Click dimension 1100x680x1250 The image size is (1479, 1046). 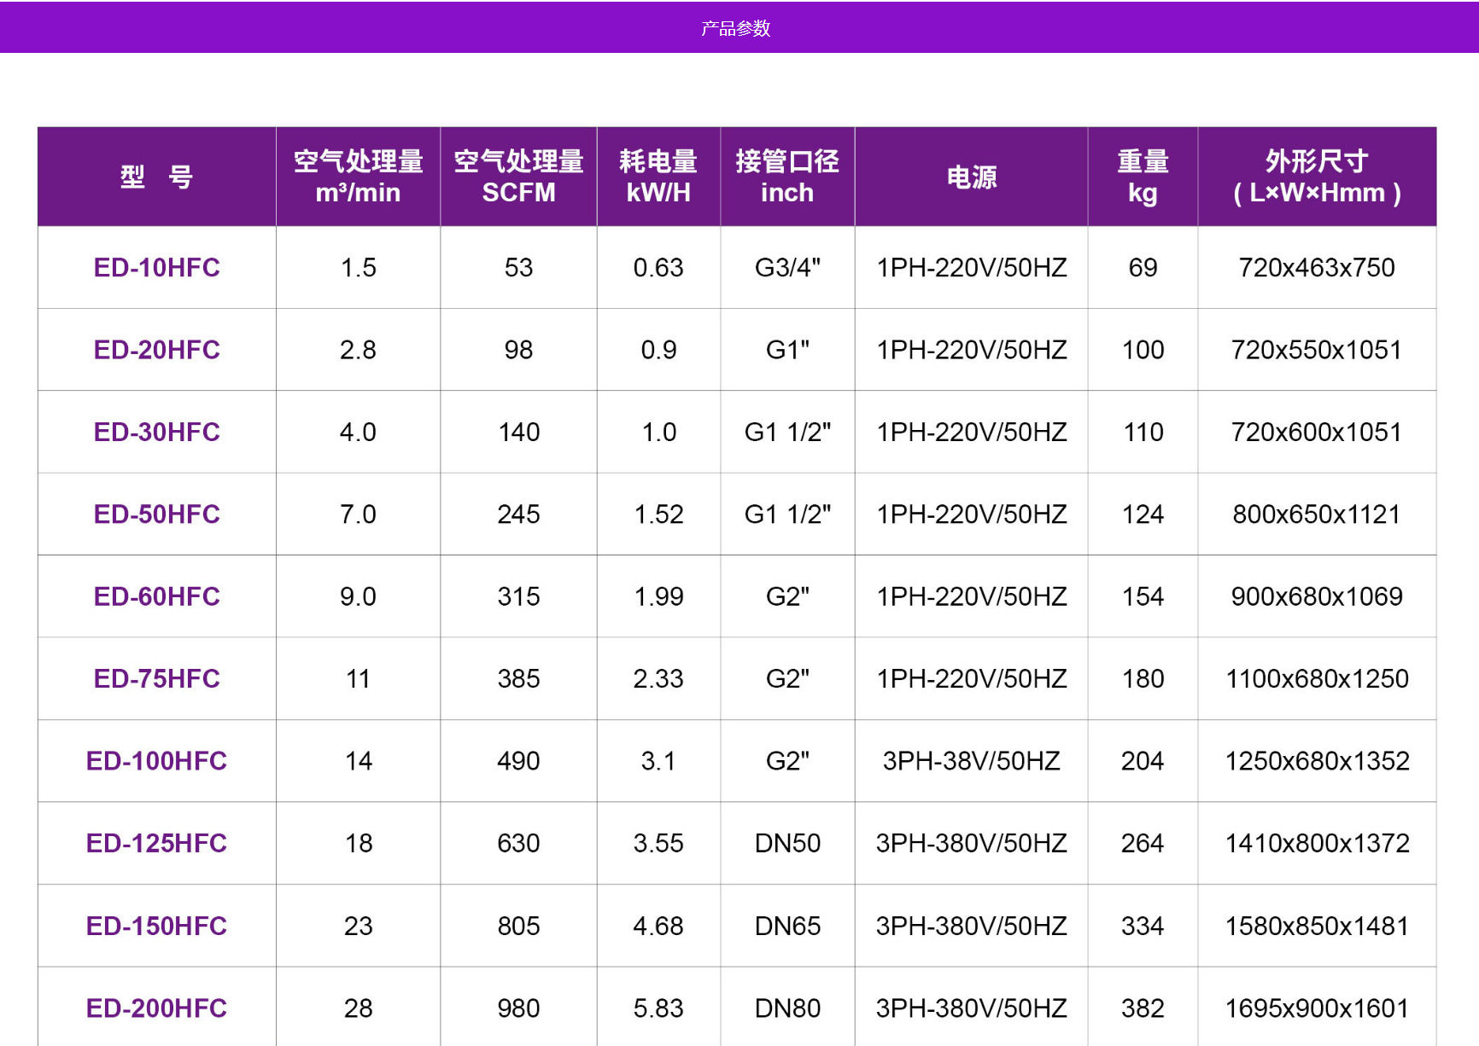pyautogui.click(x=1317, y=679)
